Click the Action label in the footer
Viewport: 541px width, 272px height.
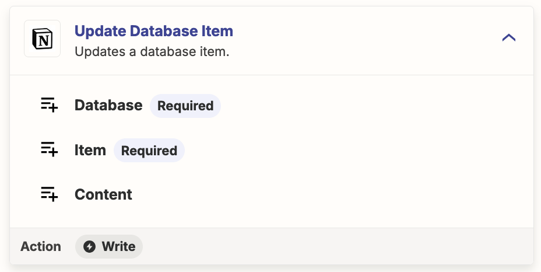tap(41, 247)
